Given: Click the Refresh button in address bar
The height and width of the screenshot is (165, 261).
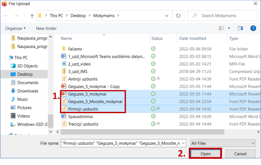Looking at the screenshot, I should (x=178, y=16).
